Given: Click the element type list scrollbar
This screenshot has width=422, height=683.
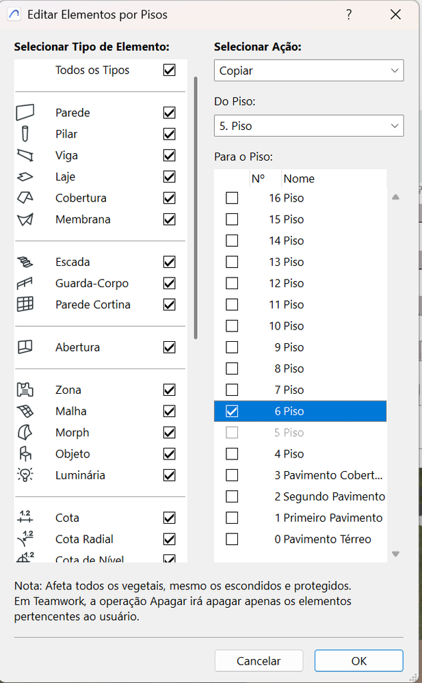Looking at the screenshot, I should point(196,205).
